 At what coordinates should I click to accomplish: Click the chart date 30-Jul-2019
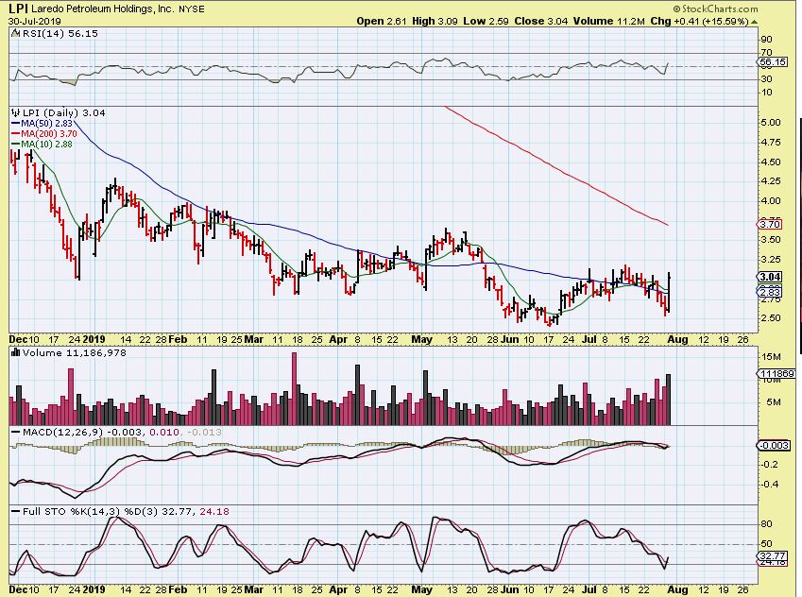35,21
